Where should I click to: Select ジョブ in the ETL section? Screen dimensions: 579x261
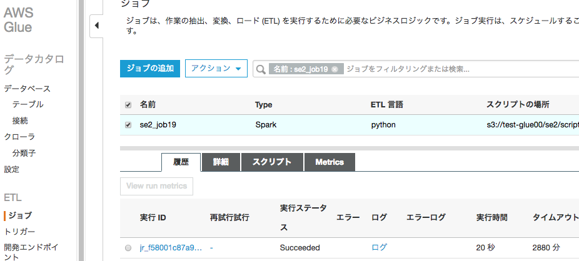coord(20,215)
